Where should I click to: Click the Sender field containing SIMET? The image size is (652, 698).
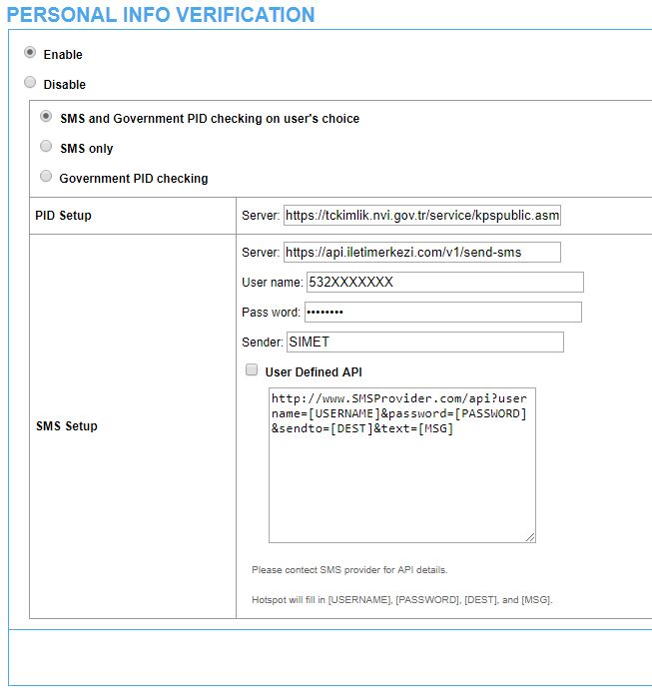click(x=424, y=343)
